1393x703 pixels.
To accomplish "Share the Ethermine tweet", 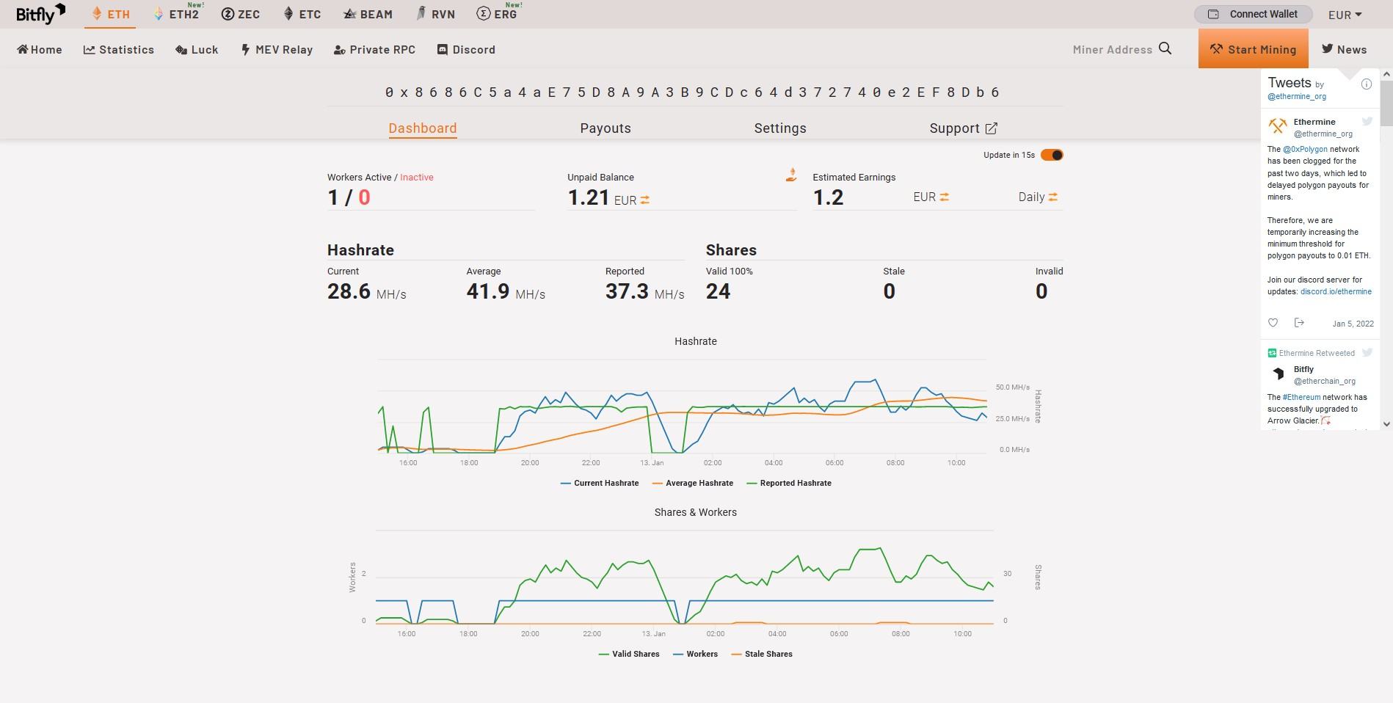I will click(x=1299, y=323).
